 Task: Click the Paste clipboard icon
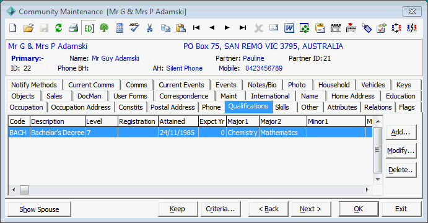pyautogui.click(x=180, y=28)
